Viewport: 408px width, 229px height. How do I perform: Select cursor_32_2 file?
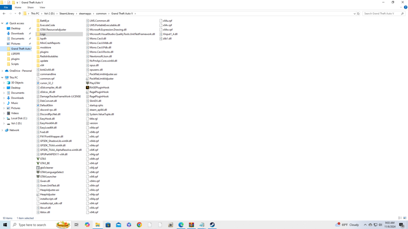click(45, 83)
